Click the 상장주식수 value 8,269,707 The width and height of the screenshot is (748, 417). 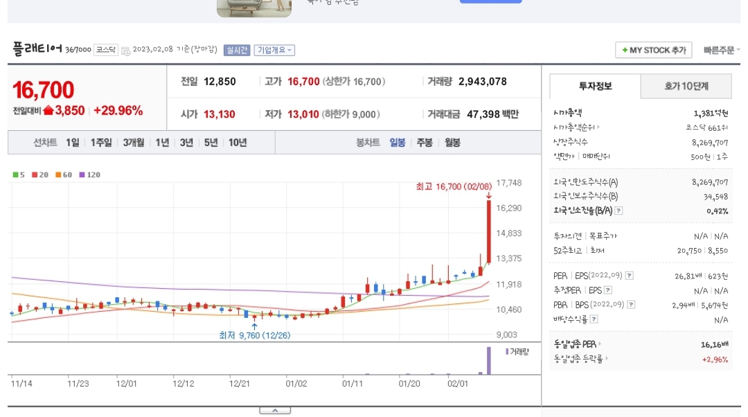point(710,142)
